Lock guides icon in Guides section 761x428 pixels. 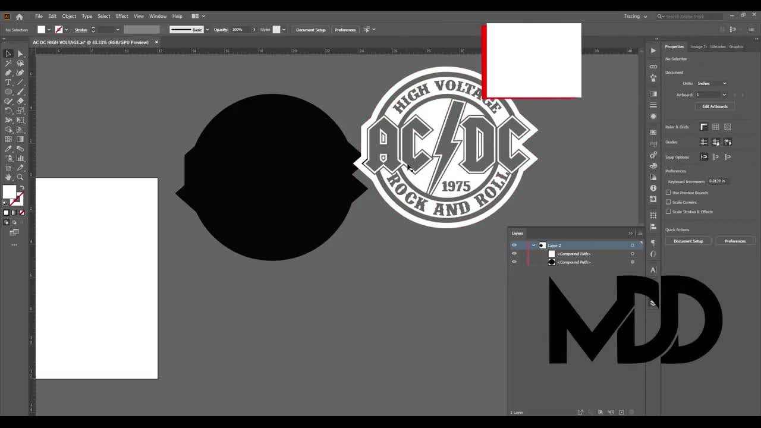click(716, 142)
